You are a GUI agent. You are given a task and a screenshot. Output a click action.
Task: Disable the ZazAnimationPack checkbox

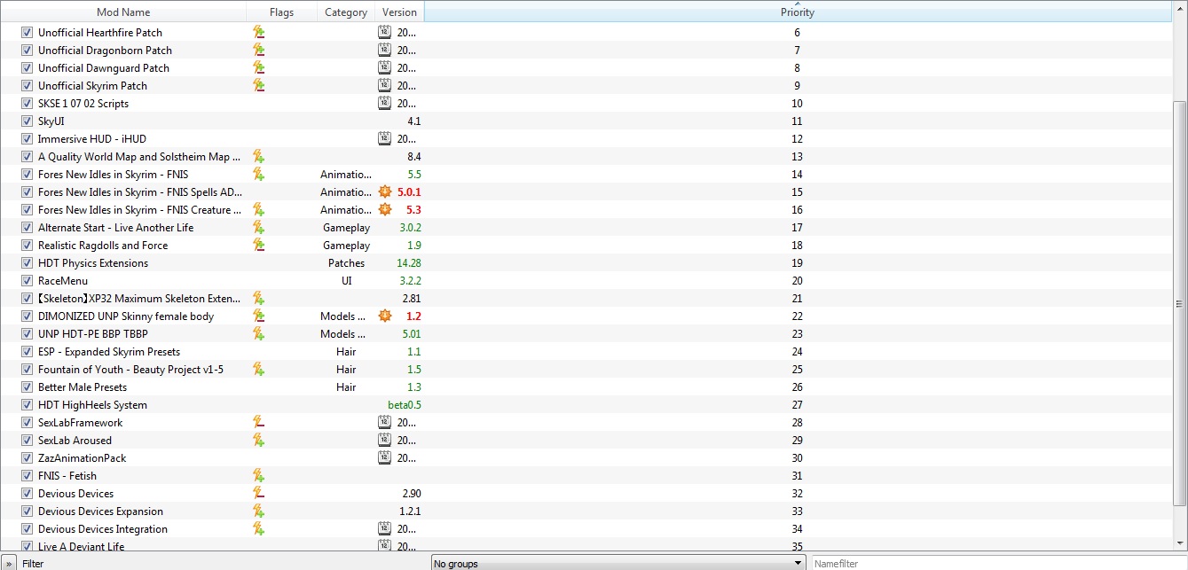pos(27,457)
